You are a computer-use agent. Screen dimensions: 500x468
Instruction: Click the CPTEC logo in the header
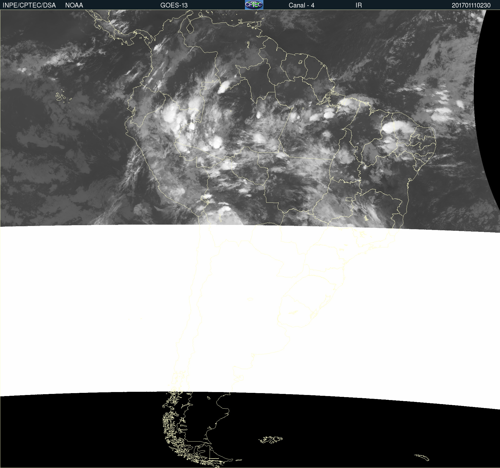click(254, 5)
